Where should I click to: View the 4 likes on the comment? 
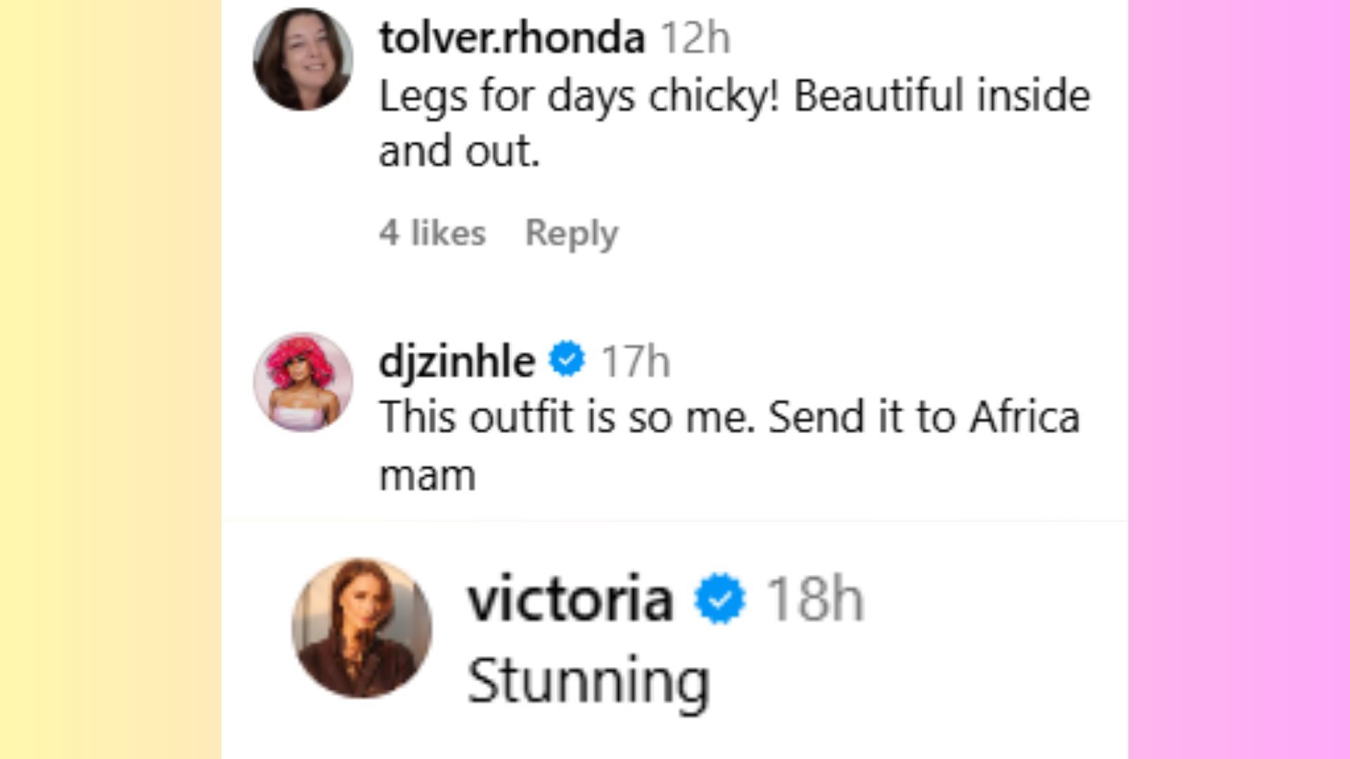point(432,233)
